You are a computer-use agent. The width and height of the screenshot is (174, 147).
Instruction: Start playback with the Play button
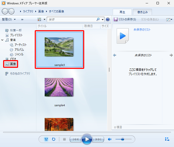[87, 139]
